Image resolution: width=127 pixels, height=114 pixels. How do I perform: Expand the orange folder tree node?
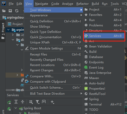pyautogui.click(x=17, y=75)
